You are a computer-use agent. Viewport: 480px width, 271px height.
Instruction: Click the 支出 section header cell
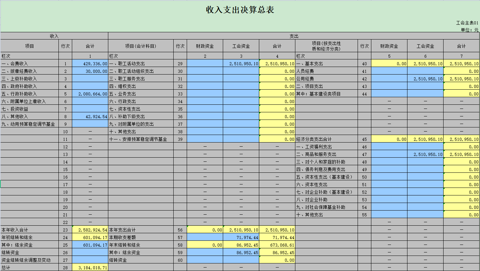click(x=294, y=36)
